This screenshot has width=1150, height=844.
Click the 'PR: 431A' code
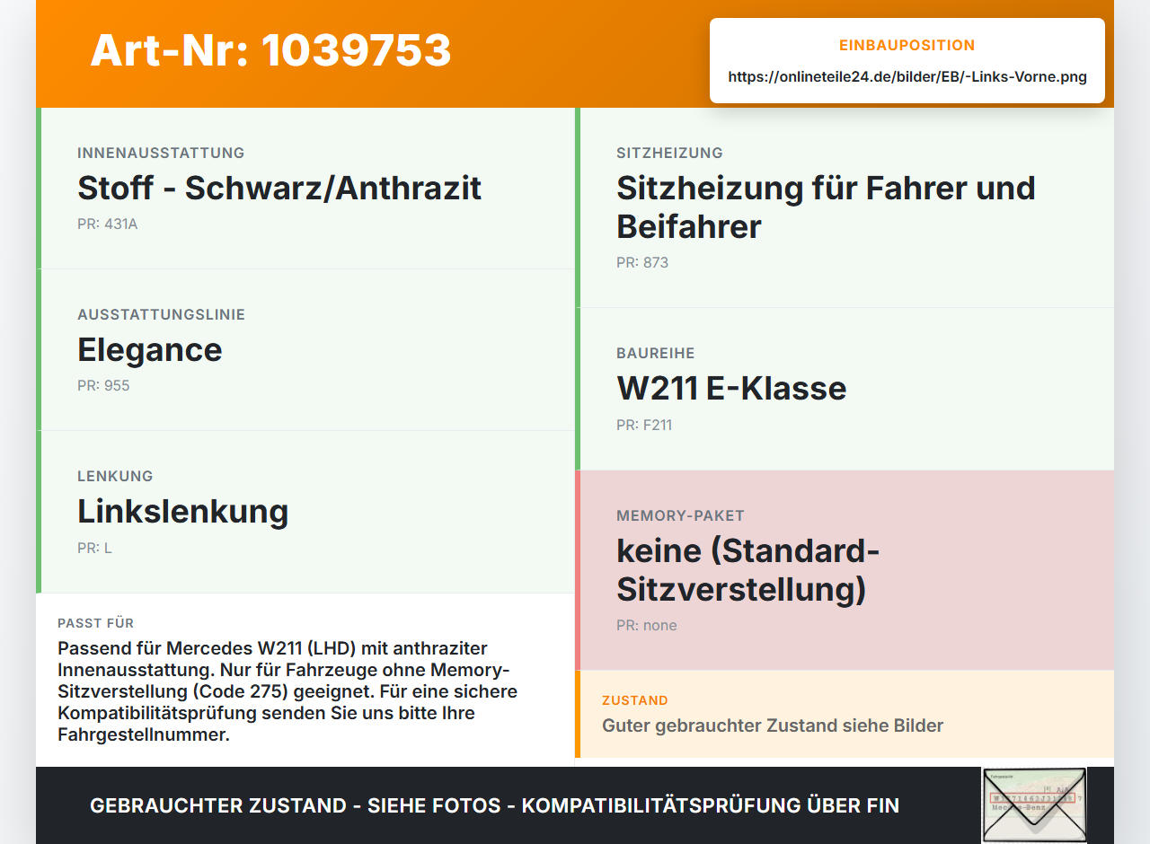(x=108, y=224)
